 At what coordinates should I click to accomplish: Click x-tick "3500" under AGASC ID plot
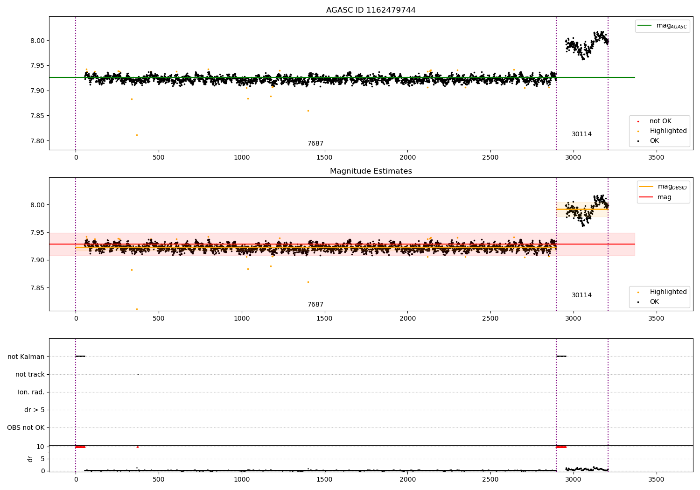point(656,158)
